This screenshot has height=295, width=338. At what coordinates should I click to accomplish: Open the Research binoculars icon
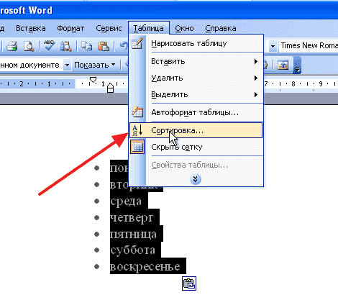tap(66, 46)
